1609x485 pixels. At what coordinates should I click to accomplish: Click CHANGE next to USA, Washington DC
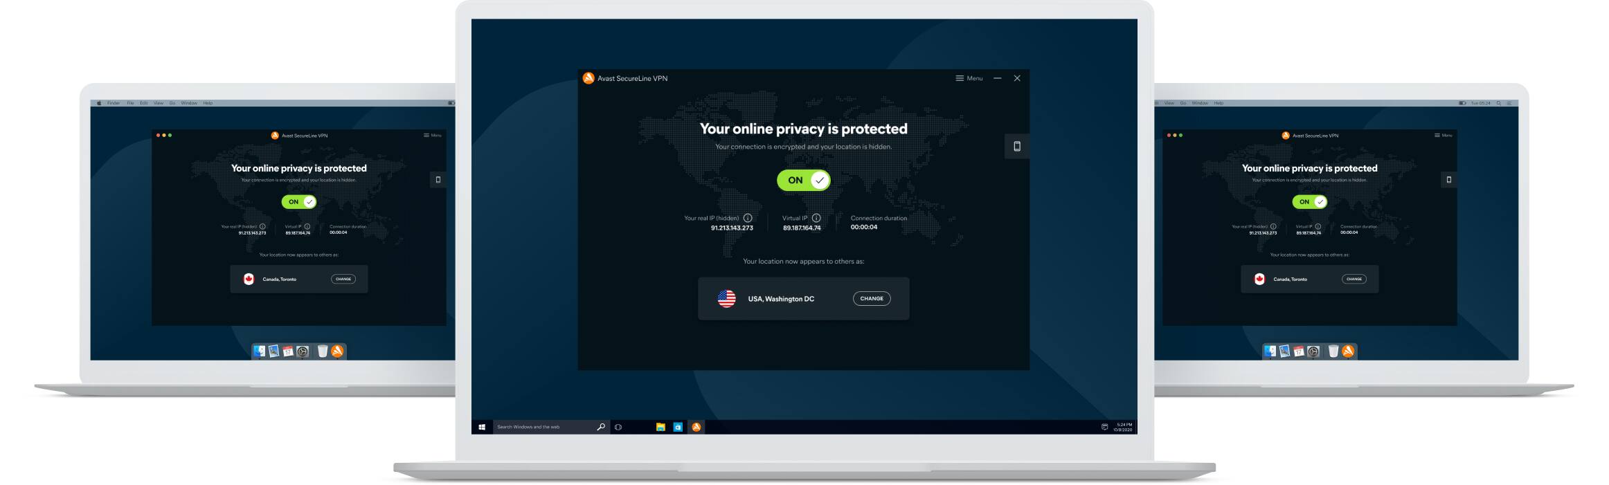coord(872,298)
